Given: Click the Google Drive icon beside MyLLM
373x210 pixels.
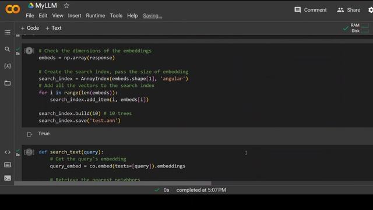Looking at the screenshot, I should point(31,5).
